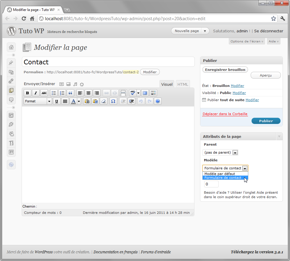Expand the Aide help panel
The height and width of the screenshot is (261, 290).
click(x=273, y=41)
